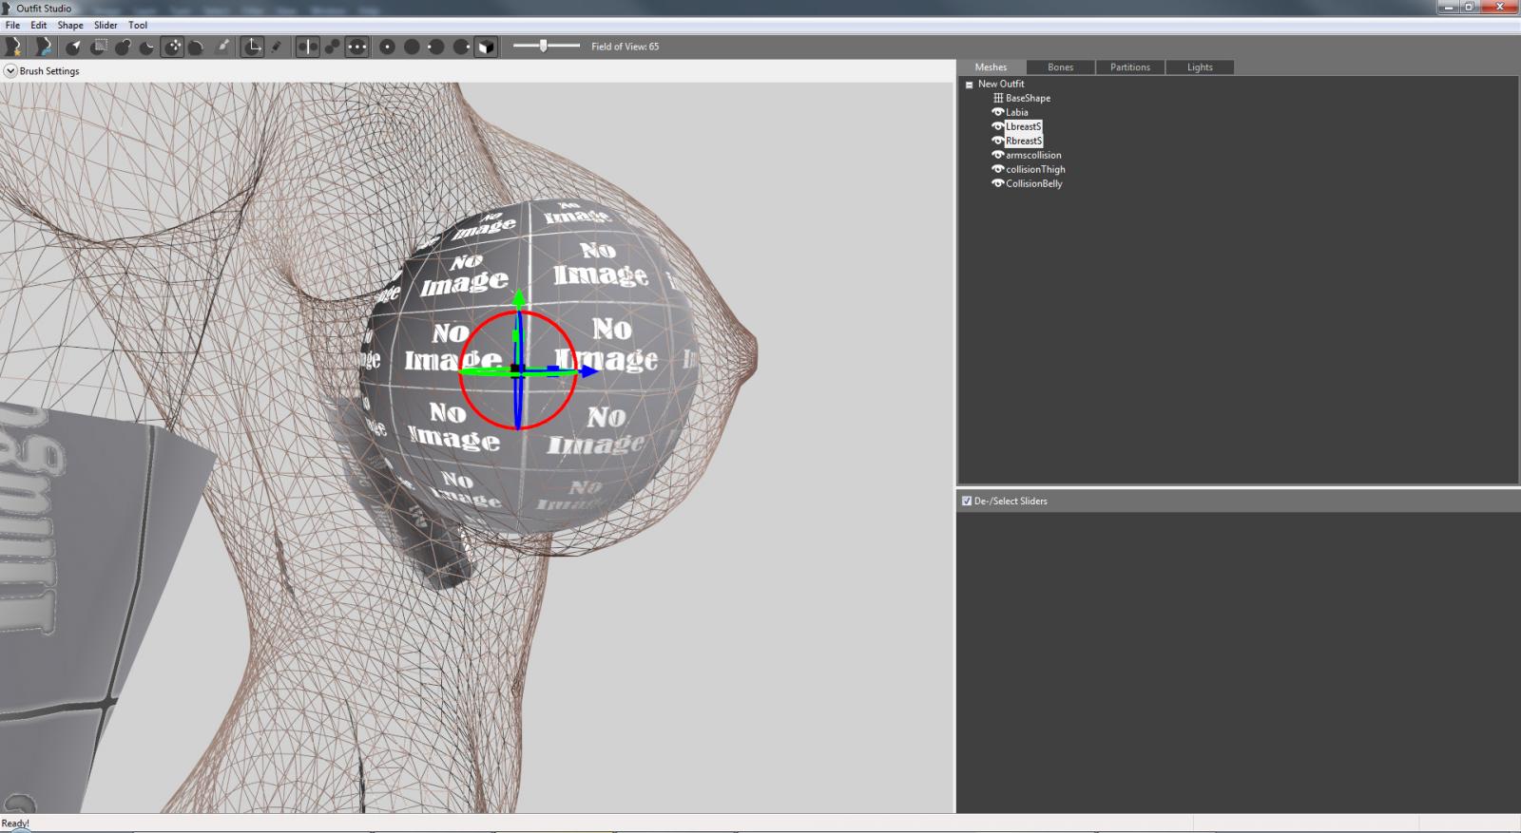Select the BaseShape mesh name
The image size is (1521, 833).
1029,98
